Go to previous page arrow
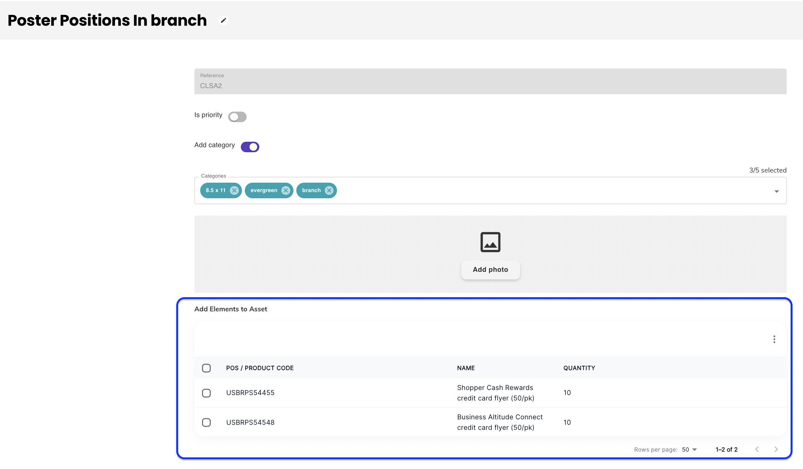 (x=757, y=449)
